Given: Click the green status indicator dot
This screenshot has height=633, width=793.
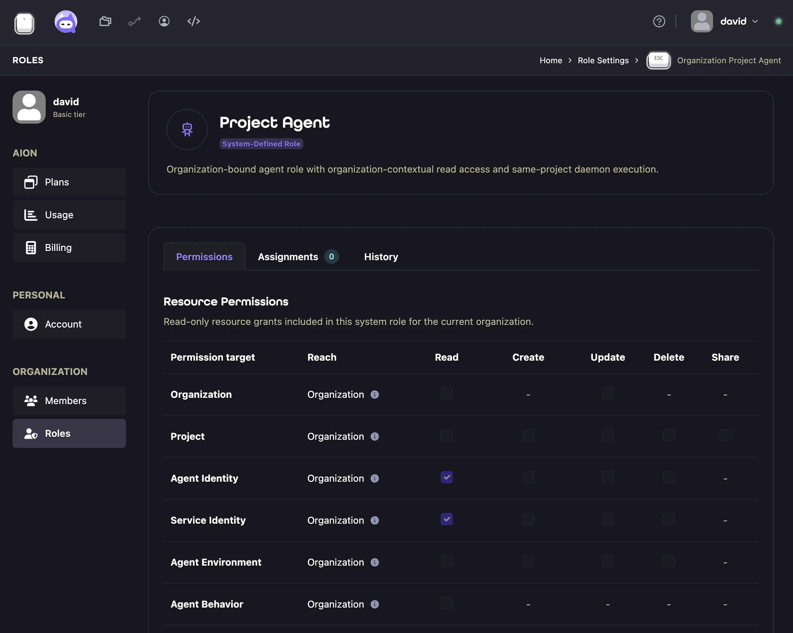Looking at the screenshot, I should 779,21.
